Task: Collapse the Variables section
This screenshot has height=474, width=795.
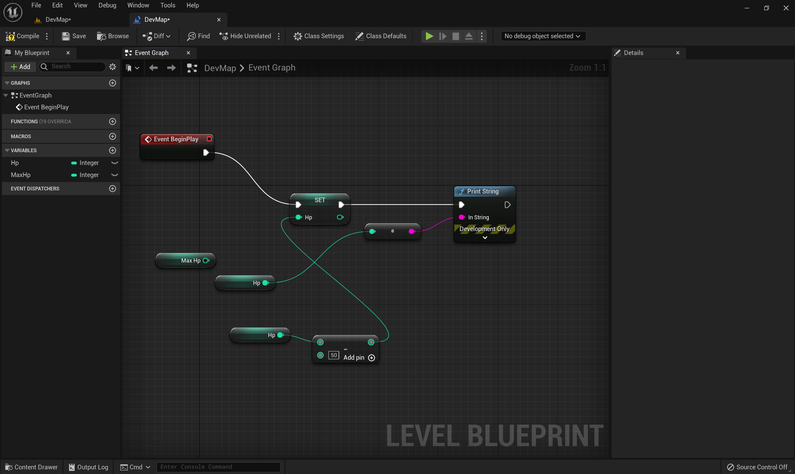Action: 7,150
